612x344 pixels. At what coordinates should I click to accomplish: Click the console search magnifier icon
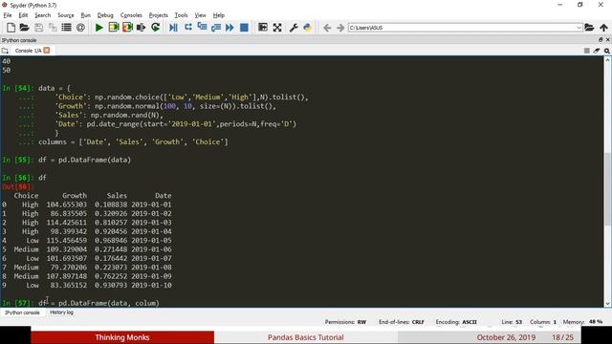coord(607,51)
